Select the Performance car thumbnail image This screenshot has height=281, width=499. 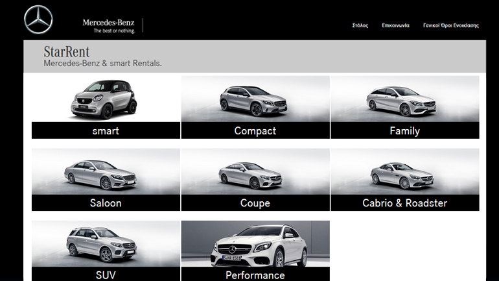(x=255, y=244)
